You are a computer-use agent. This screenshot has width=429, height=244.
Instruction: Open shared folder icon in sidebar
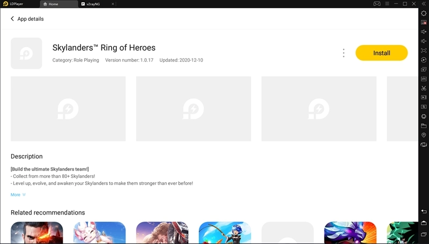[424, 125]
